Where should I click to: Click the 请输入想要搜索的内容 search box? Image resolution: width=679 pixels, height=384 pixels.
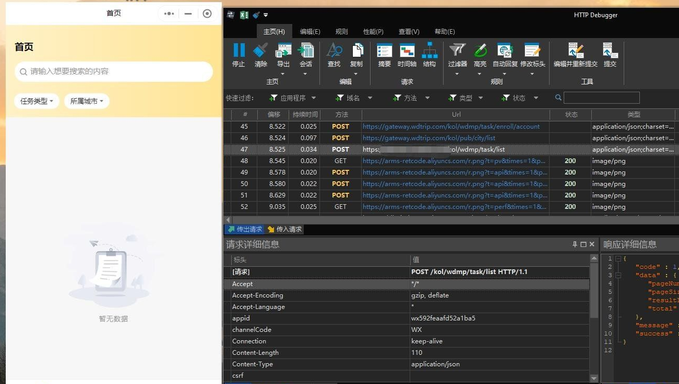coord(113,71)
